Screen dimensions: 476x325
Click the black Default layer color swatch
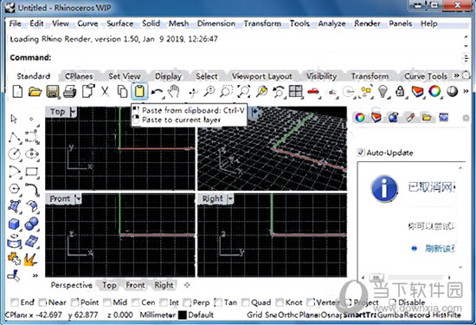182,315
